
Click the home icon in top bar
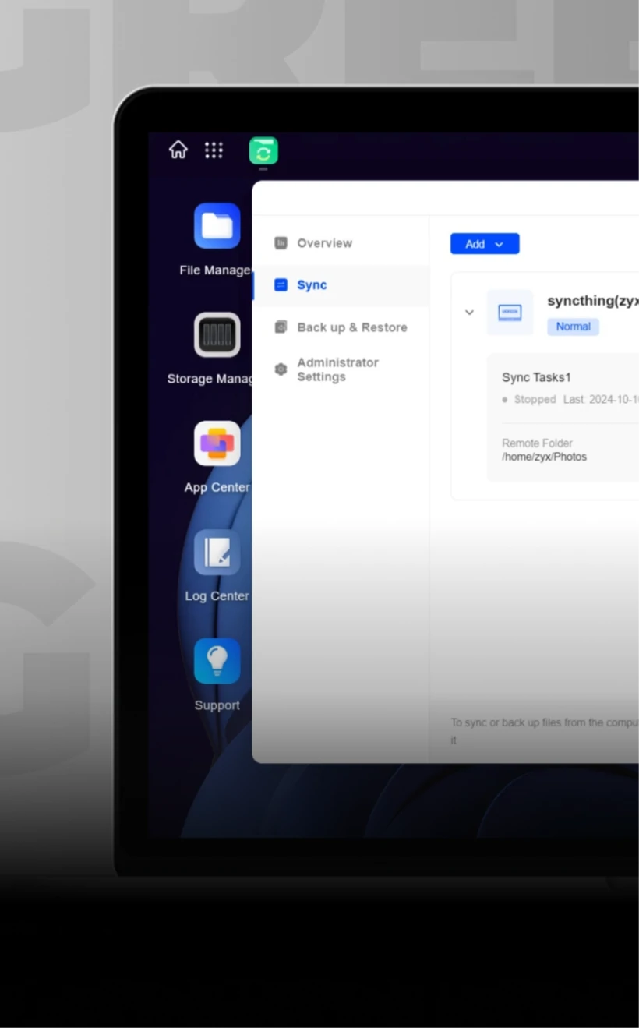pyautogui.click(x=178, y=150)
